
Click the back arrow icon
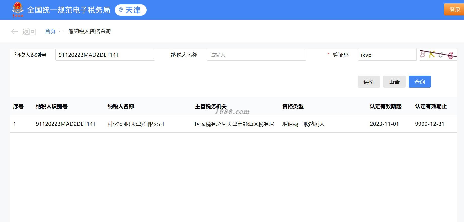[x=15, y=31]
